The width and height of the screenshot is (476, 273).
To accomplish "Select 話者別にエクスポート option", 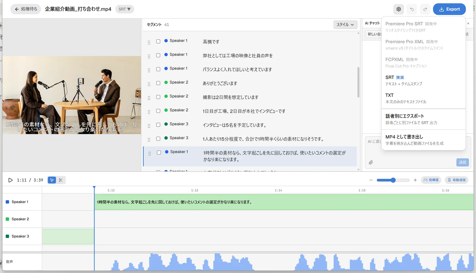I will click(x=423, y=119).
